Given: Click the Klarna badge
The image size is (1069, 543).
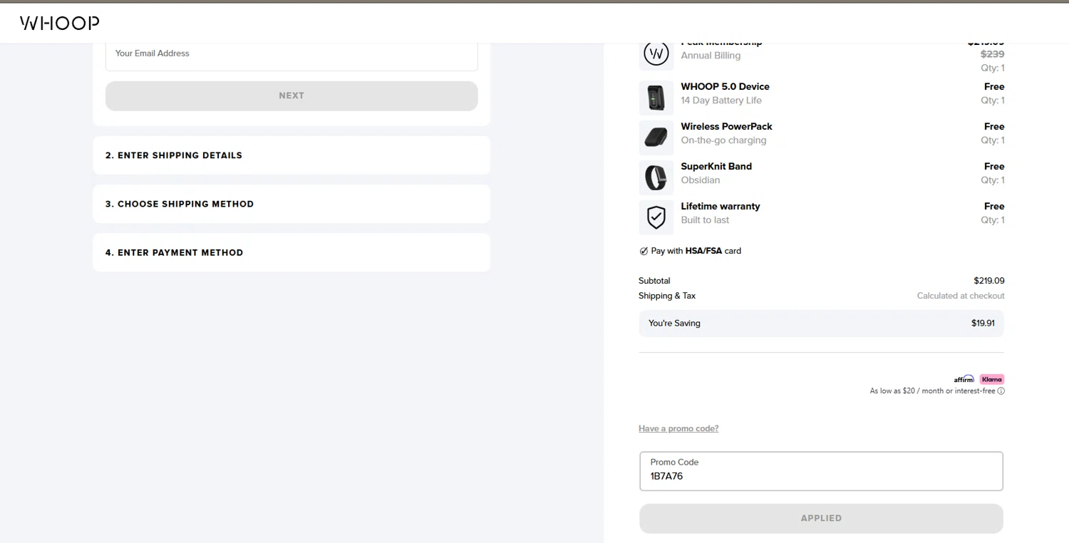Looking at the screenshot, I should point(992,379).
